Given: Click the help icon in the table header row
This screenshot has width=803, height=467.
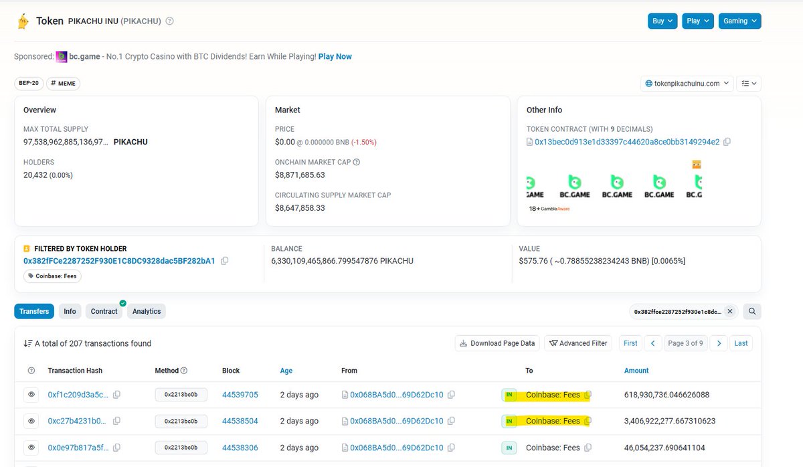Looking at the screenshot, I should 31,371.
